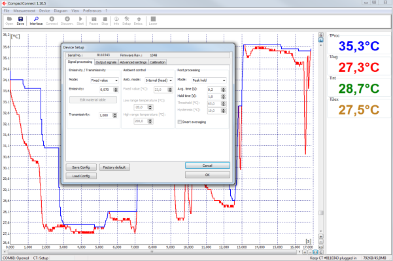The height and width of the screenshot is (261, 393).
Task: Click the Hold time spinner arrows
Action: tap(224, 97)
